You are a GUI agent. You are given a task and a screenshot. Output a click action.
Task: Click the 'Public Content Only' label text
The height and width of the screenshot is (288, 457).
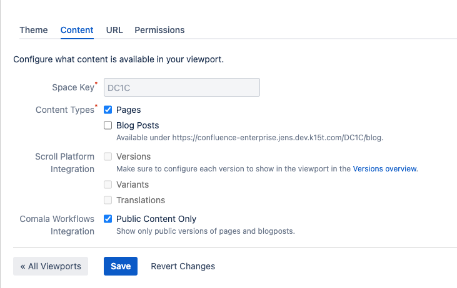pos(156,219)
